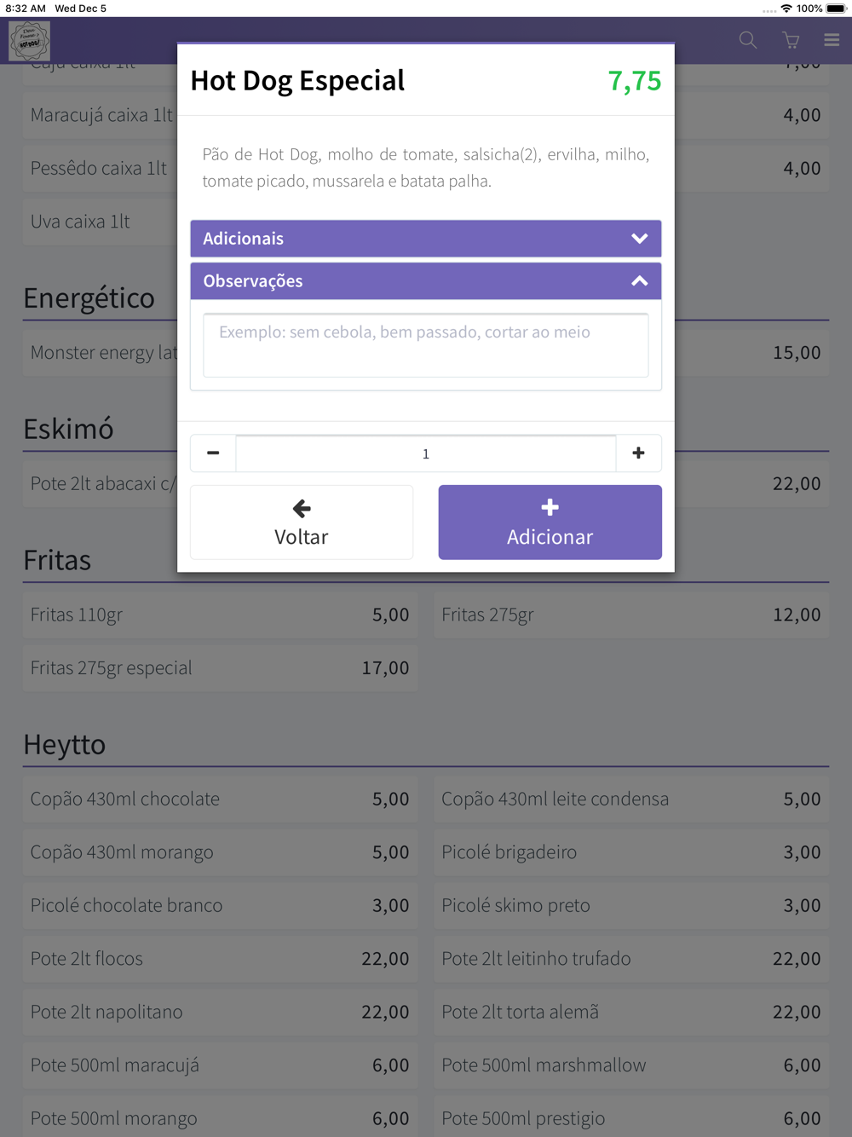Viewport: 852px width, 1137px height.
Task: Click the quantity number field
Action: (426, 453)
